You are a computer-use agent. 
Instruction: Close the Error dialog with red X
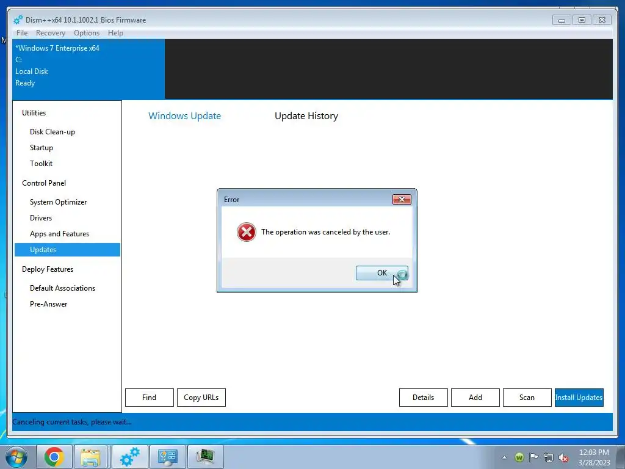tap(402, 200)
